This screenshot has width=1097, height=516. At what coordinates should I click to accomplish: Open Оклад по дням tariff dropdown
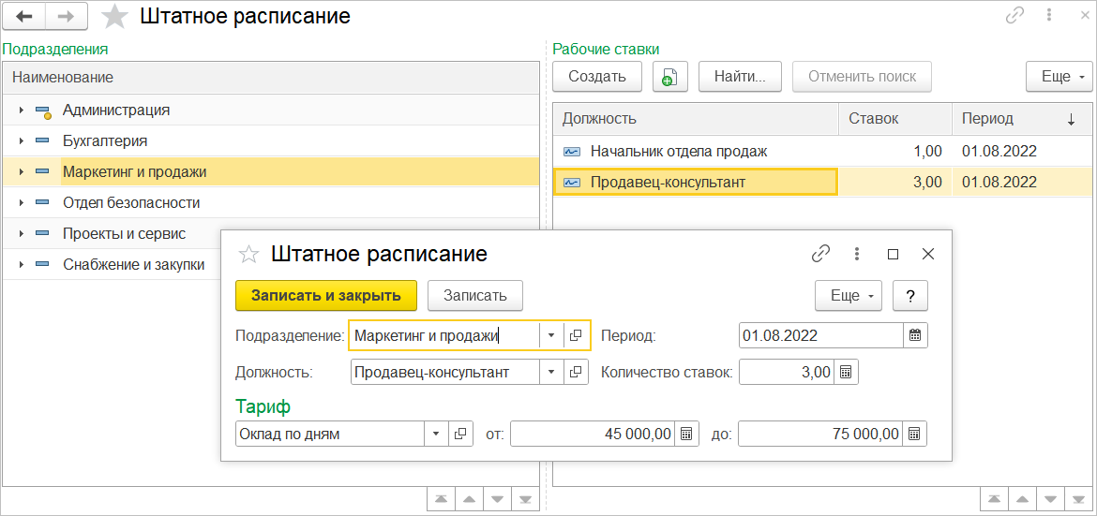436,434
